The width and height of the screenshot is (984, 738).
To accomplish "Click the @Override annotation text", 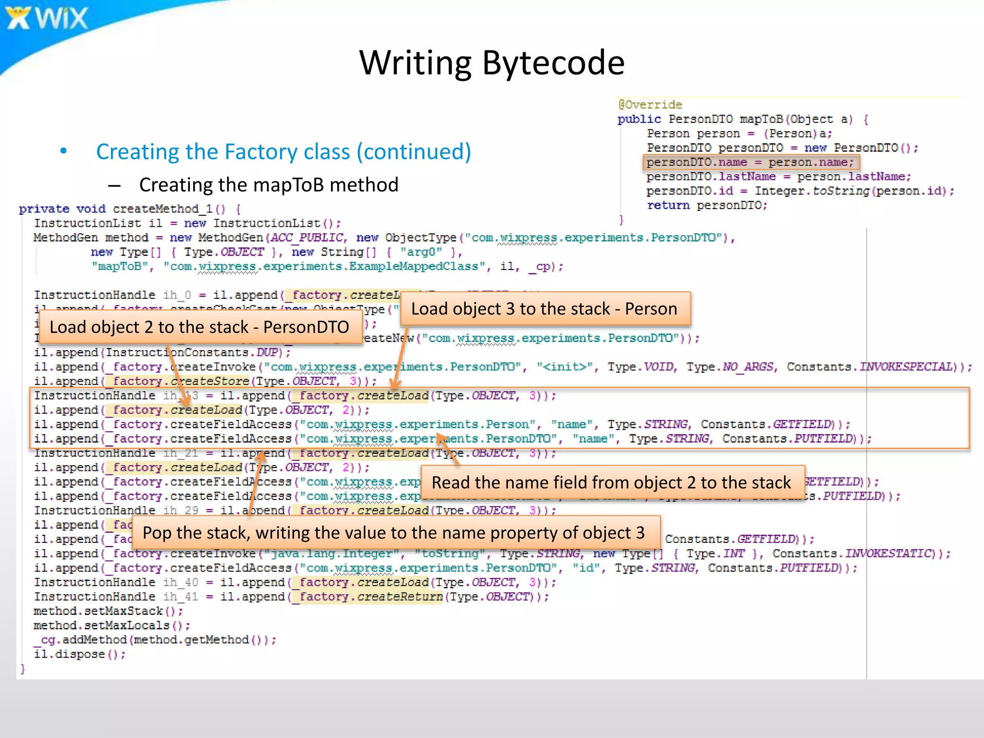I will 650,105.
